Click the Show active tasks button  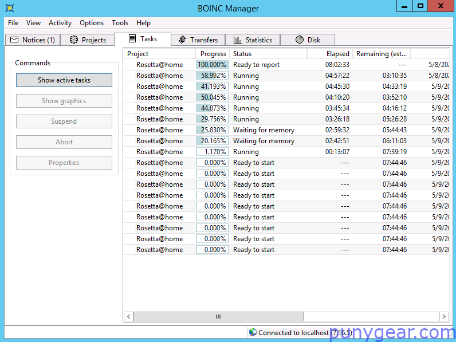click(x=64, y=80)
